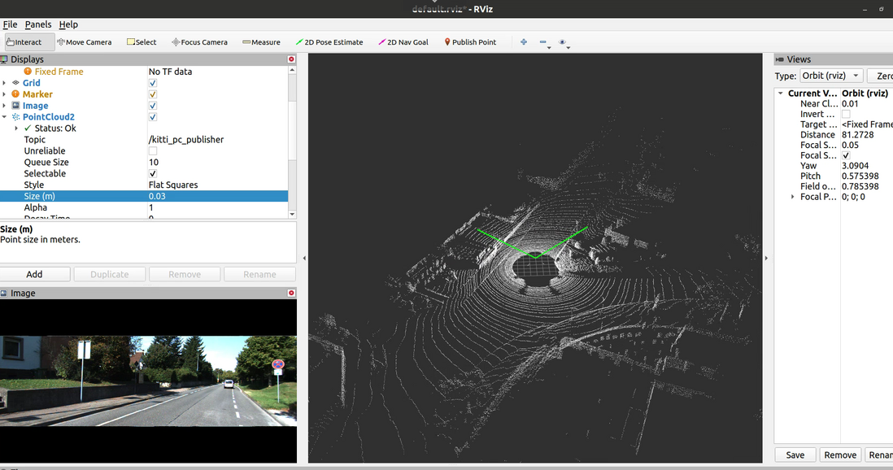Click Remove in the Views panel
This screenshot has width=893, height=470.
(840, 455)
